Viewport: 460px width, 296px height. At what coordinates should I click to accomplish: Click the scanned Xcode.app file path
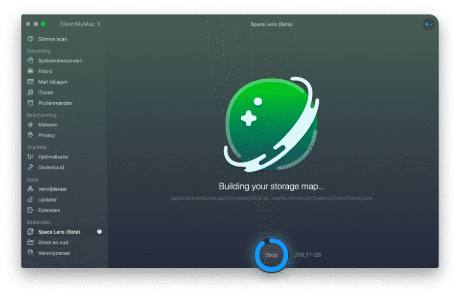271,198
